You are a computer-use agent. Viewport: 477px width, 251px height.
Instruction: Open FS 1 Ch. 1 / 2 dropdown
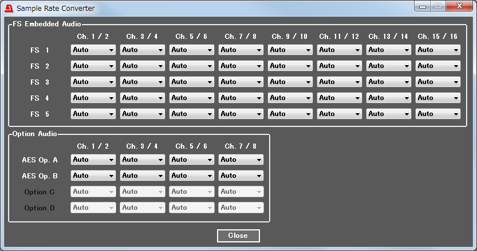(x=93, y=50)
